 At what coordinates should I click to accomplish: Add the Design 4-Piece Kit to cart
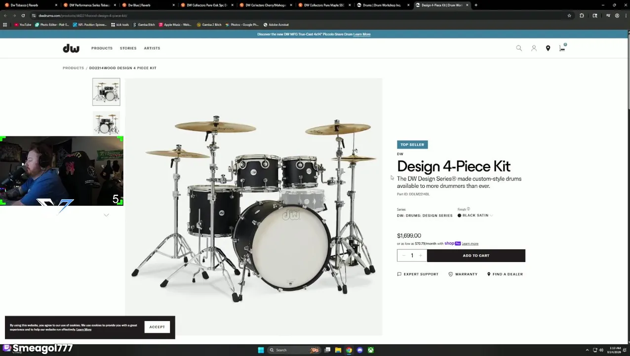tap(476, 256)
